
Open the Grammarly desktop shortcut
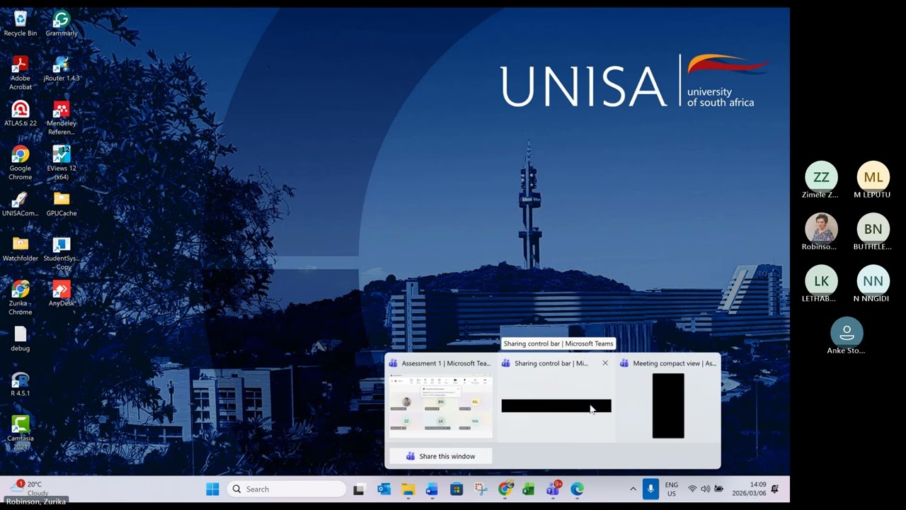62,23
